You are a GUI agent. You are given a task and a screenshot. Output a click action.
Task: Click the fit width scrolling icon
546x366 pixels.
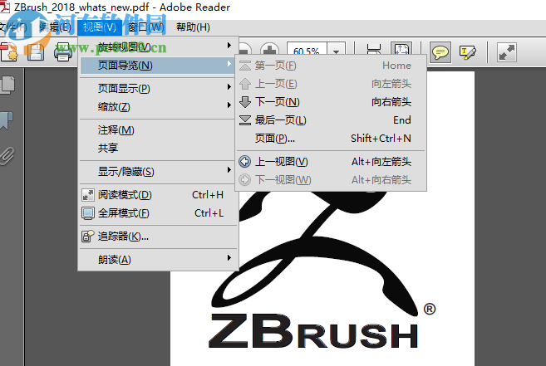(x=374, y=50)
